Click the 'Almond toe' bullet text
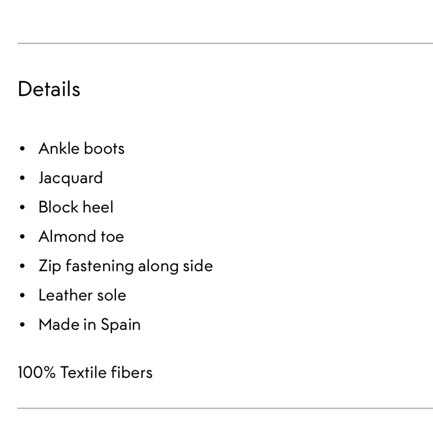This screenshot has height=433, width=433. pos(81,236)
